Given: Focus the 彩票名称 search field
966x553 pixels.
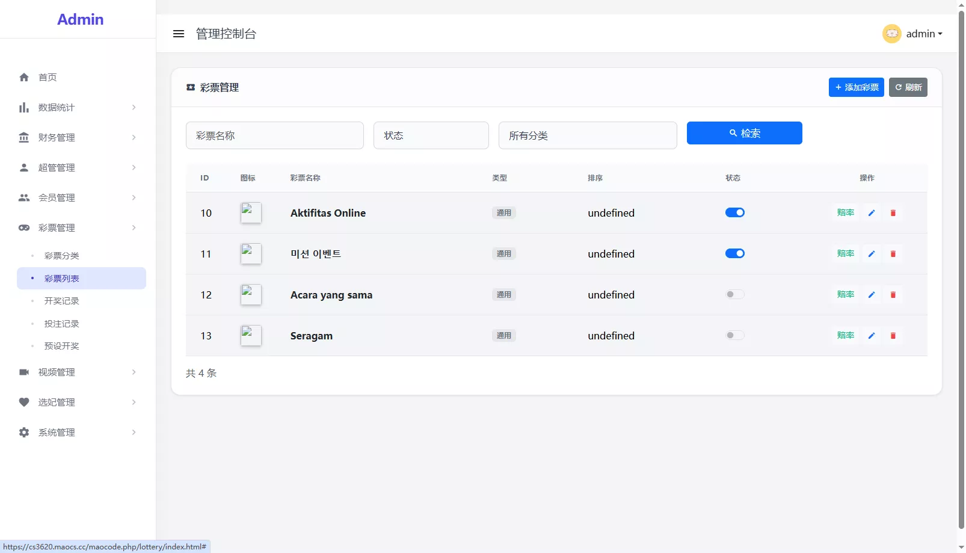Looking at the screenshot, I should (x=274, y=135).
